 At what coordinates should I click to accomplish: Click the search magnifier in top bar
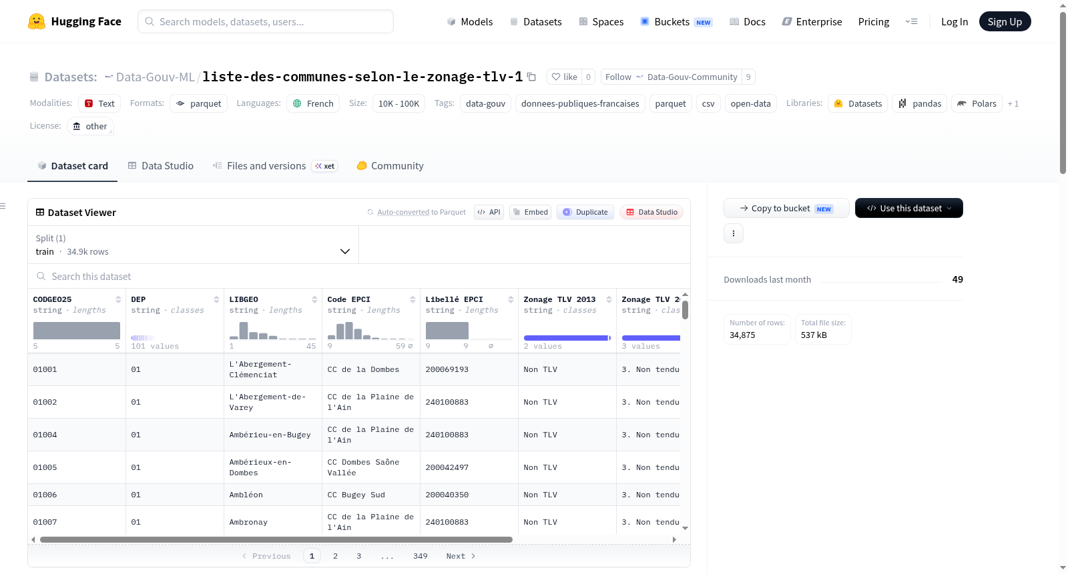(150, 21)
